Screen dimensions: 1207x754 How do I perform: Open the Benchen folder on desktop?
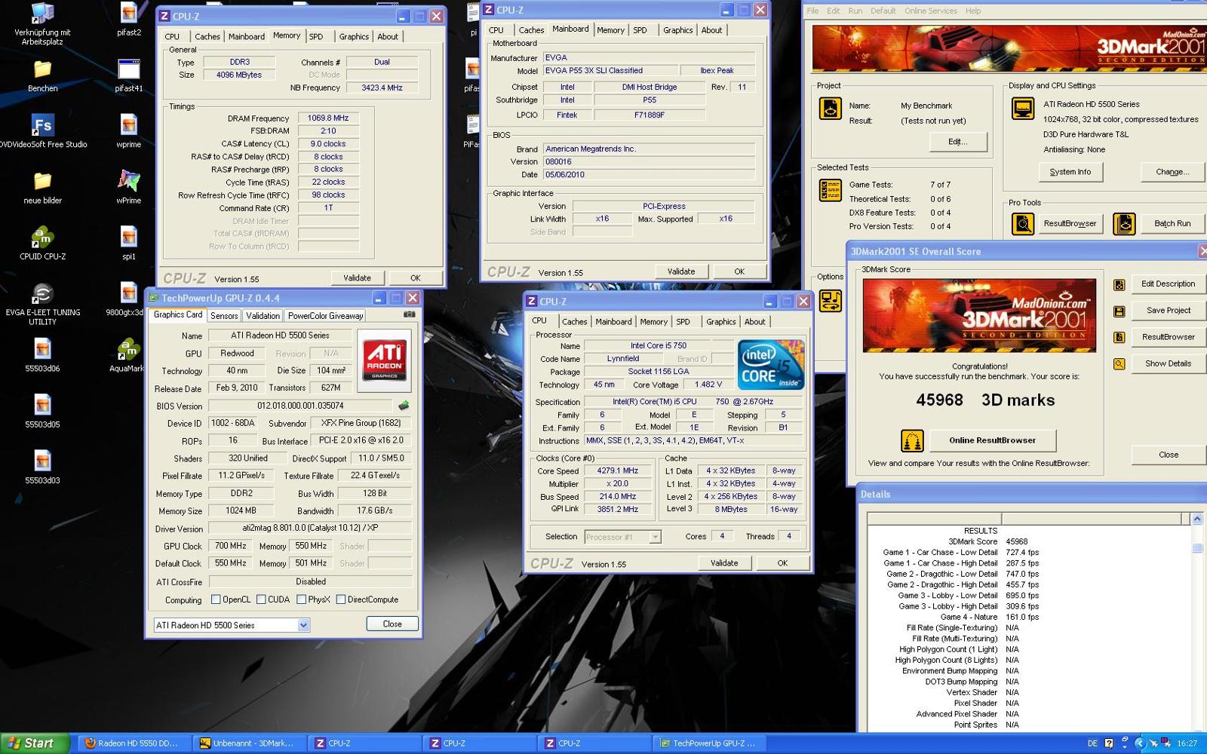(x=42, y=70)
